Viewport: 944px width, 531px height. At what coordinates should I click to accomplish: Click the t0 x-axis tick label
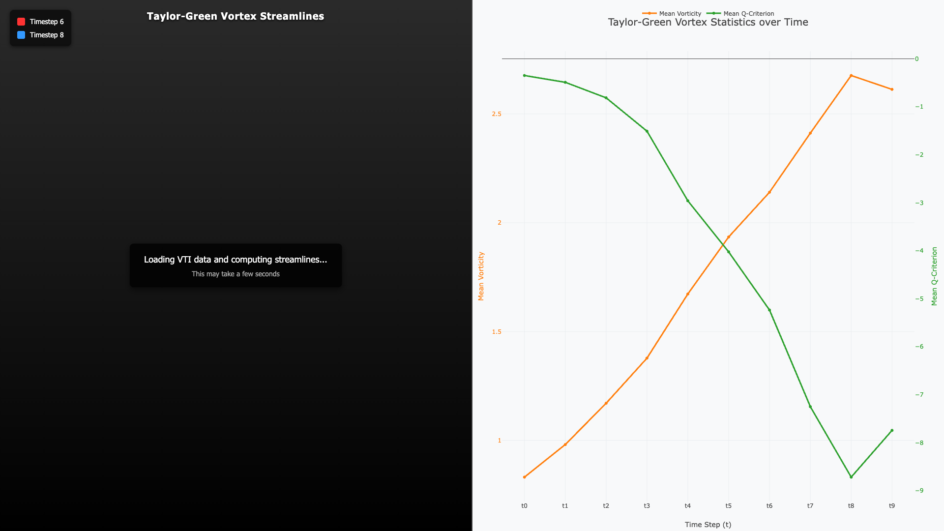525,506
